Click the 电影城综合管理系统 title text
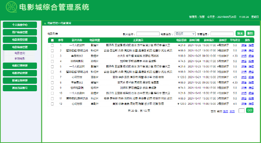Image resolution: width=261 pixels, height=143 pixels. point(54,7)
